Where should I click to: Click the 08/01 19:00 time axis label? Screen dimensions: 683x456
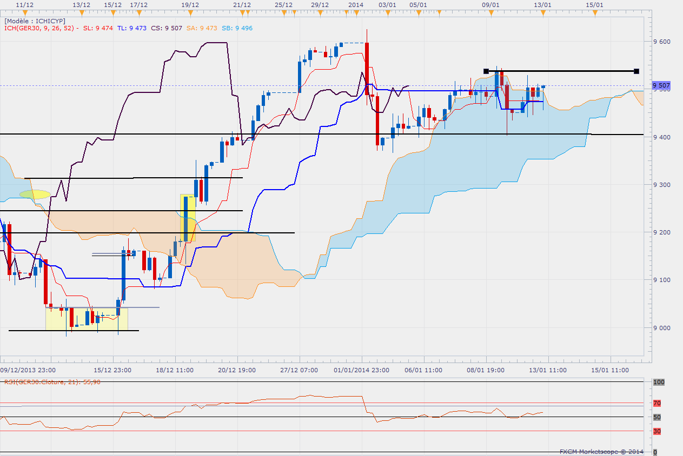[x=486, y=370]
